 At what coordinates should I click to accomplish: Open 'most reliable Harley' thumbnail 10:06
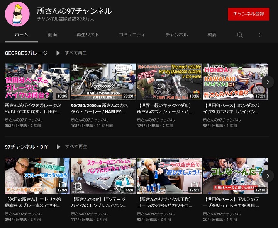coord(170,82)
